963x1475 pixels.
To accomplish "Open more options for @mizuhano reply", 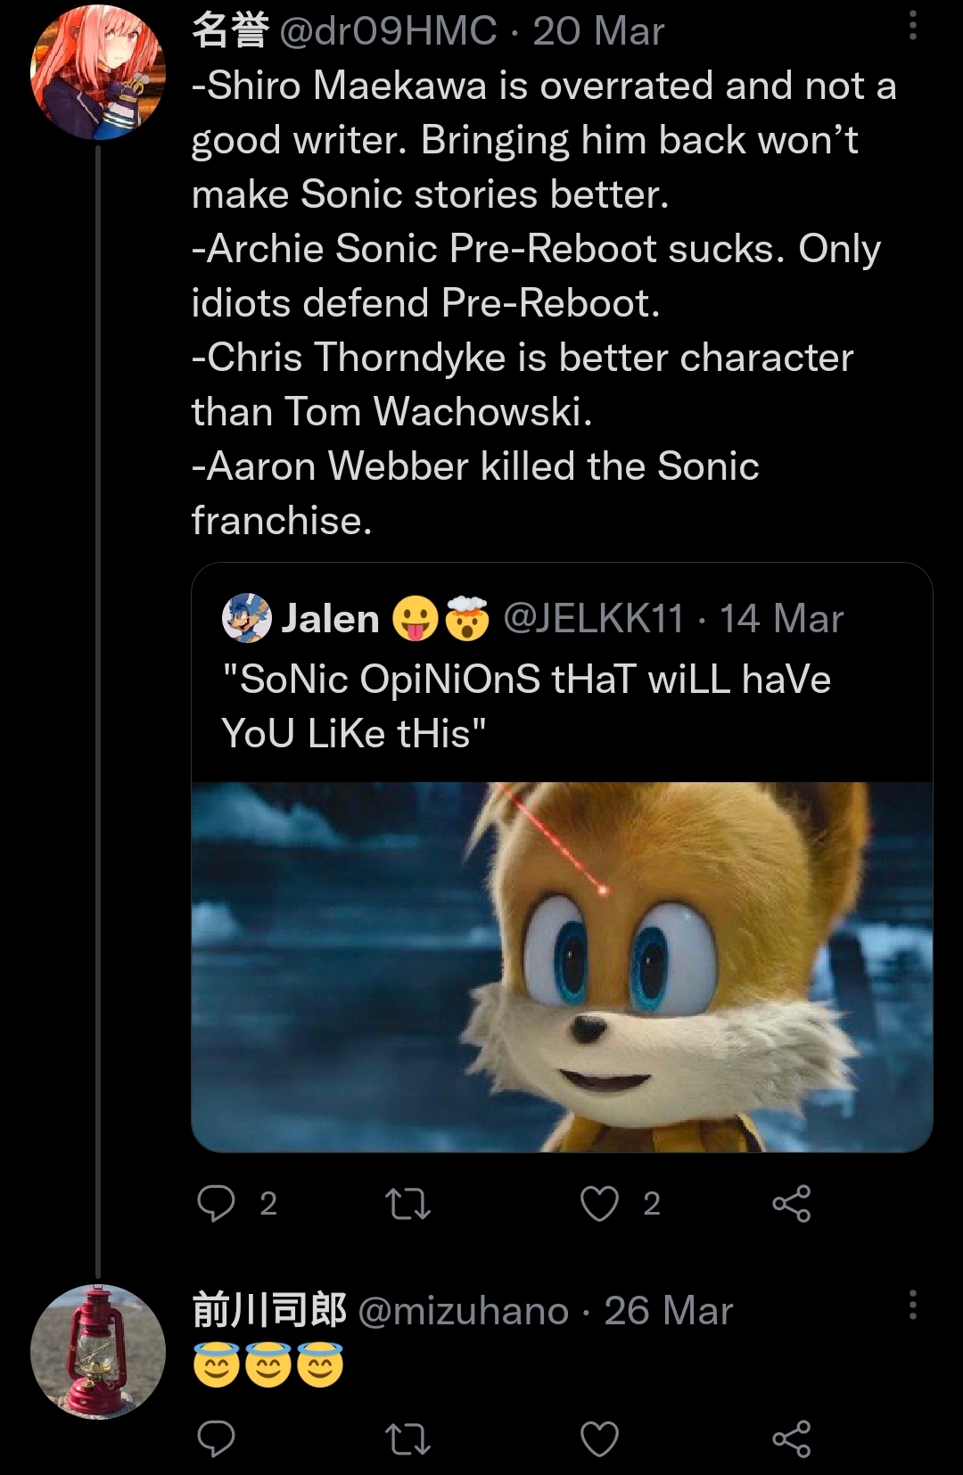I will pyautogui.click(x=912, y=1305).
